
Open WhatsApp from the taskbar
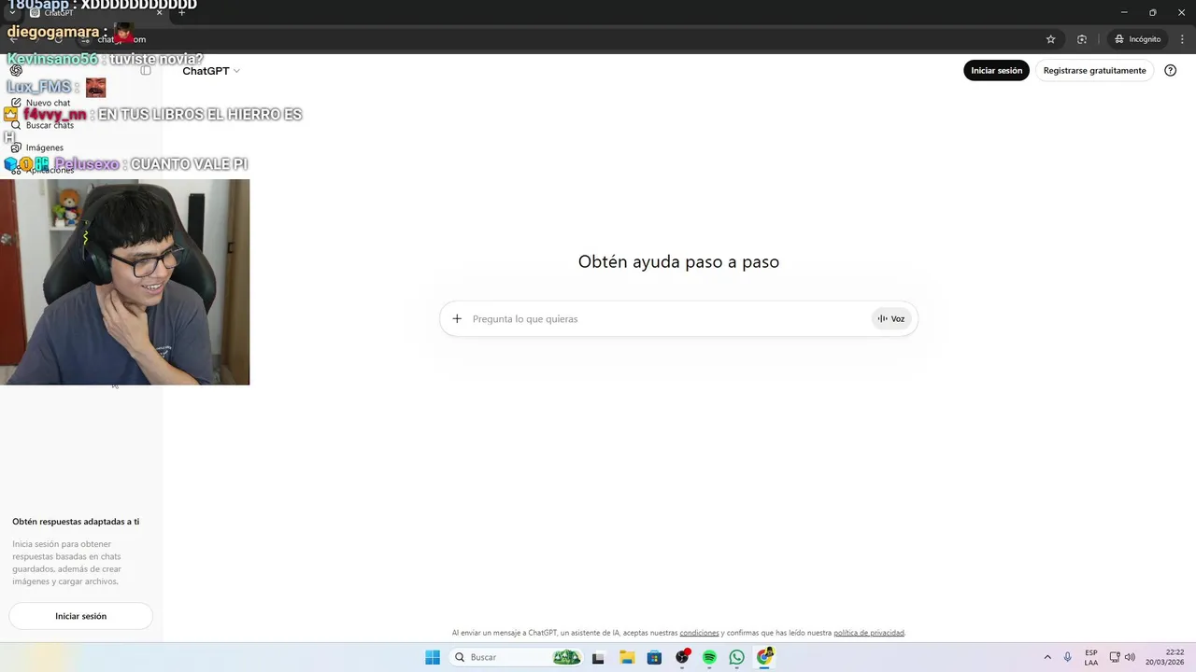[737, 657]
